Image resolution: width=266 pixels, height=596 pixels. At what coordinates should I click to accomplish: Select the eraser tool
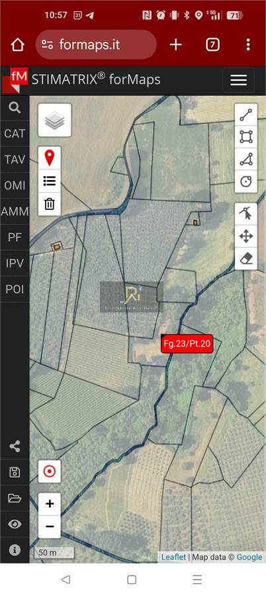[x=246, y=259]
